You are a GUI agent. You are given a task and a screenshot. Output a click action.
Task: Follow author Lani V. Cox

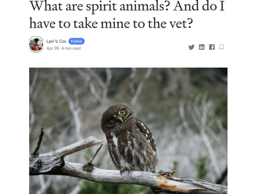coord(76,41)
